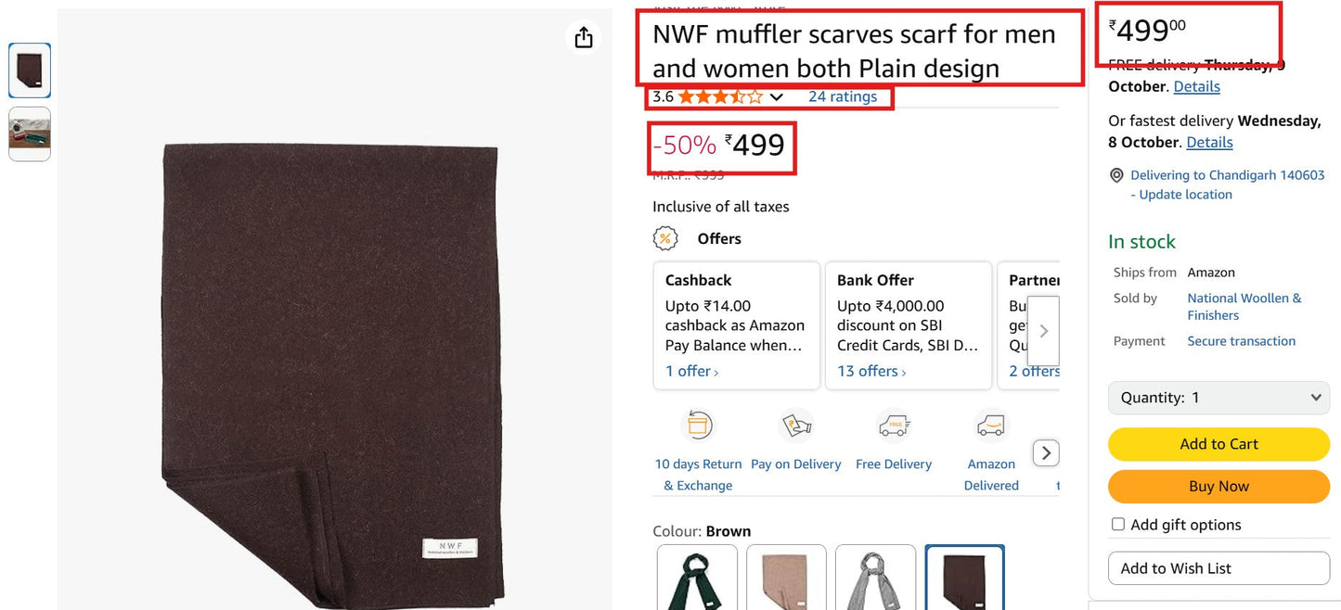Click the next arrow beside delivery perks row
Viewport: 1341px width, 610px height.
[x=1046, y=452]
